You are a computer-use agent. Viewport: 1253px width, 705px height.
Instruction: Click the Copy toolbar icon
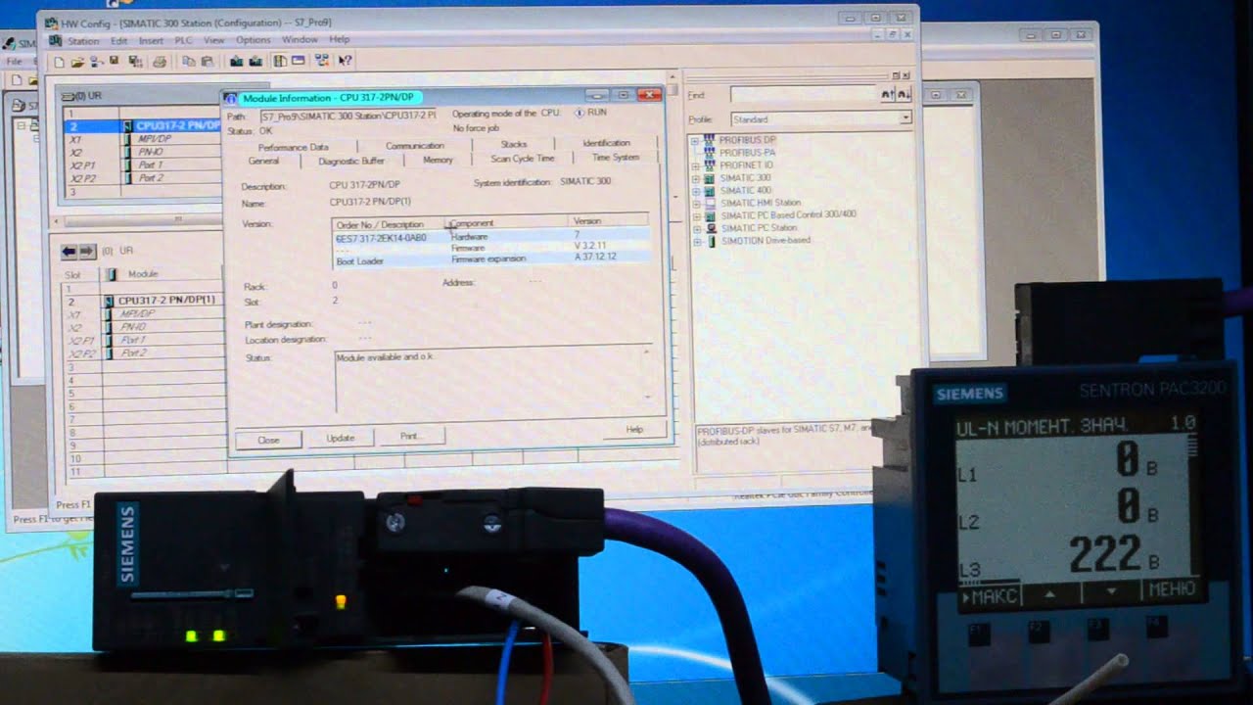187,62
